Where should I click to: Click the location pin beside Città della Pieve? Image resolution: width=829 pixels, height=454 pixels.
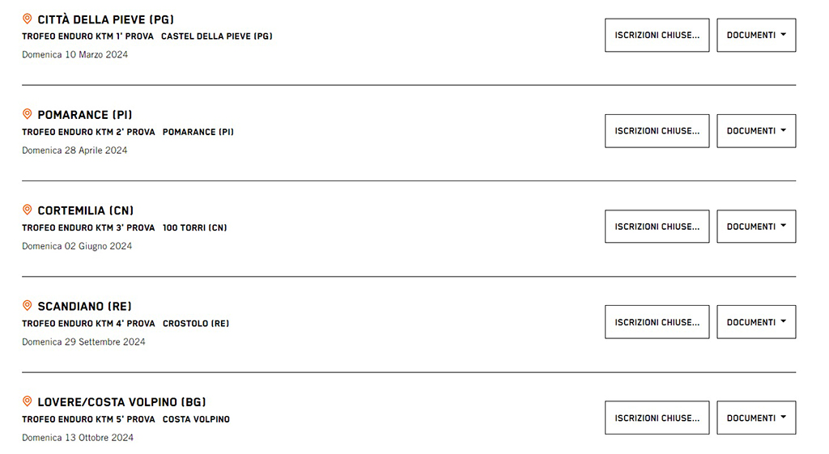pos(27,19)
